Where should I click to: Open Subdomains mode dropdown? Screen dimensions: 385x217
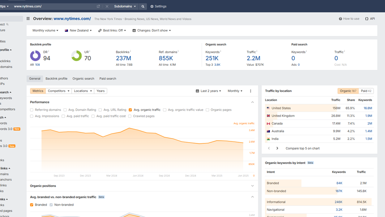(x=125, y=7)
